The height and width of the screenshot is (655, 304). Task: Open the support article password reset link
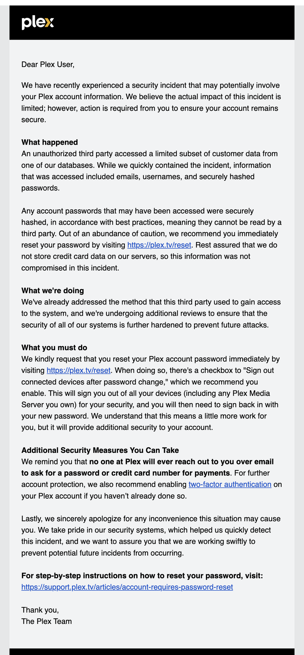point(127,587)
